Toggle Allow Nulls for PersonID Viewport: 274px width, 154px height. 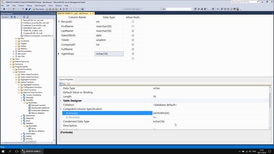tap(133, 22)
